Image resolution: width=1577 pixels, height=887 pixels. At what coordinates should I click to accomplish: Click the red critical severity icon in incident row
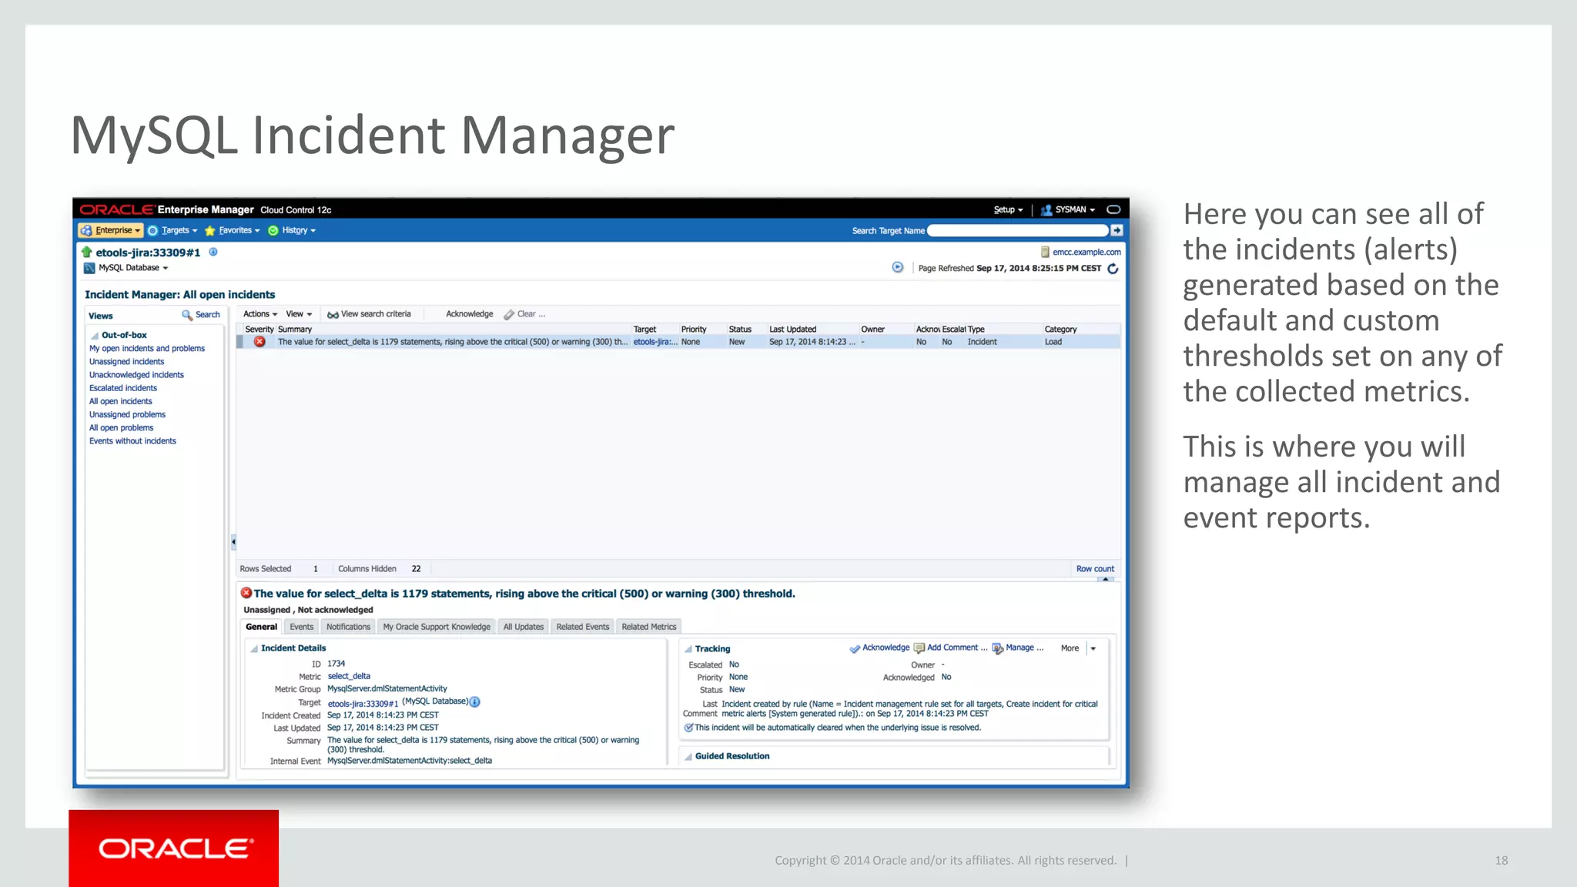[x=260, y=342]
